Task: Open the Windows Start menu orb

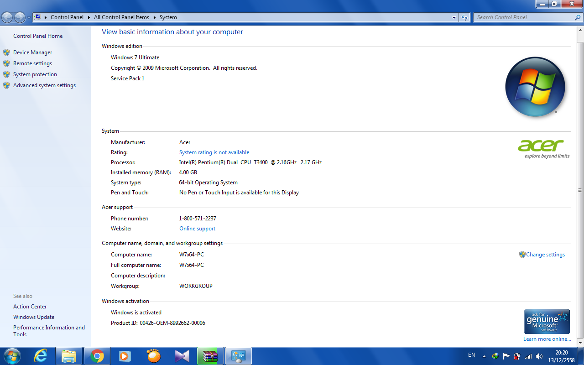Action: click(x=12, y=356)
